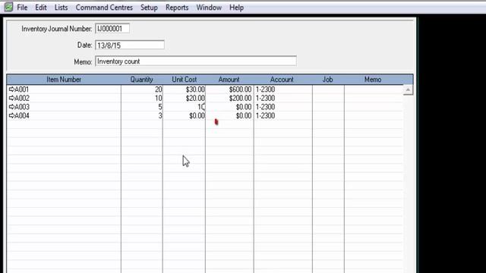
Task: Click the Account column header
Action: 282,80
